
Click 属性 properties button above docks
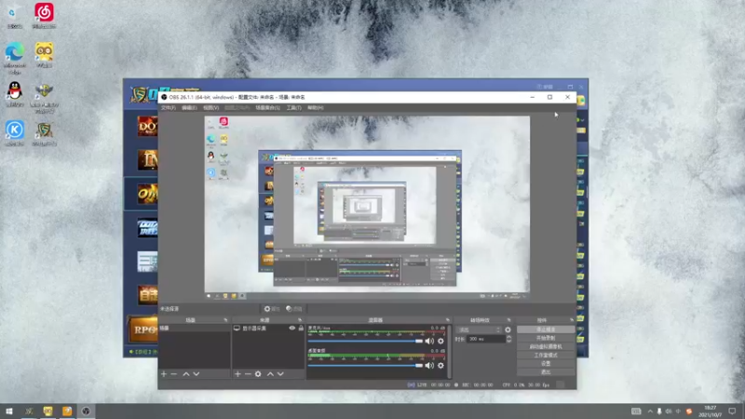[272, 309]
